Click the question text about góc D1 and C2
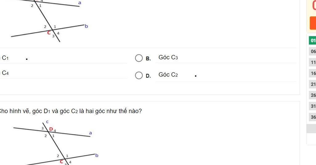Image resolution: width=316 pixels, height=165 pixels. tap(70, 111)
